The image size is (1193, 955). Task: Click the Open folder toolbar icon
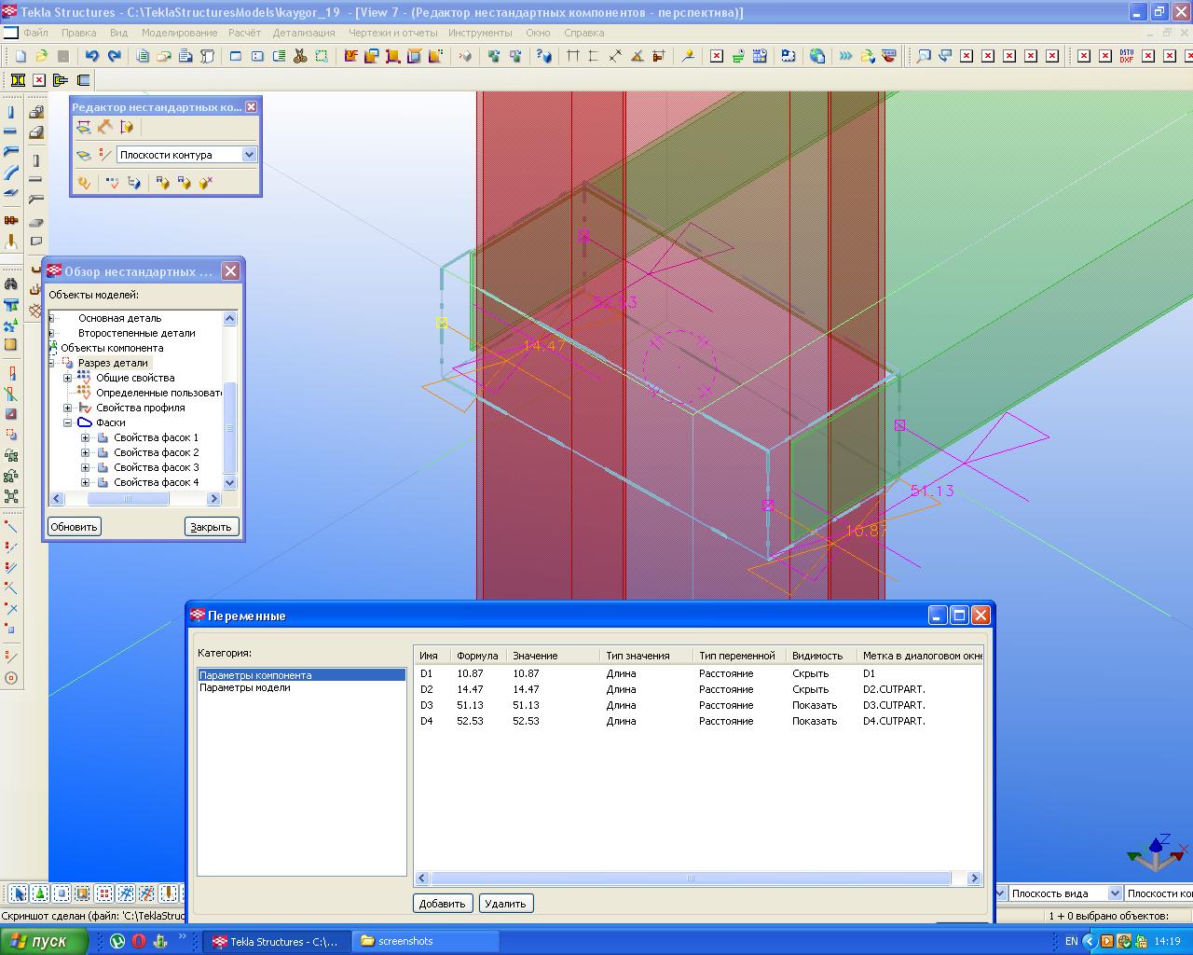(41, 56)
